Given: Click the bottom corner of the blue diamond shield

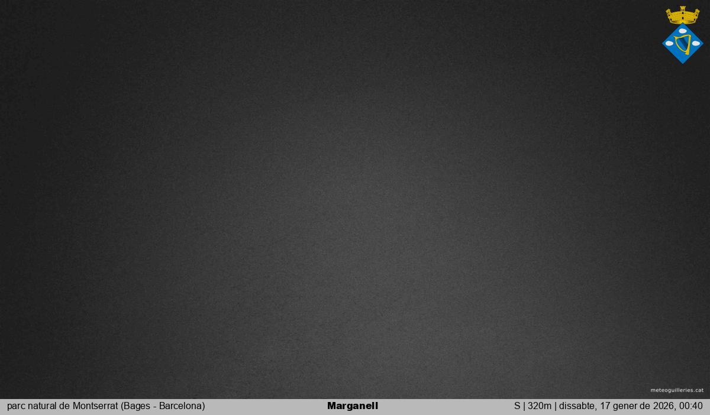Looking at the screenshot, I should click(x=683, y=61).
